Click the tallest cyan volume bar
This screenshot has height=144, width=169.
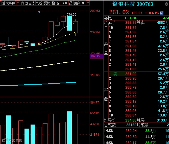click(69, 128)
